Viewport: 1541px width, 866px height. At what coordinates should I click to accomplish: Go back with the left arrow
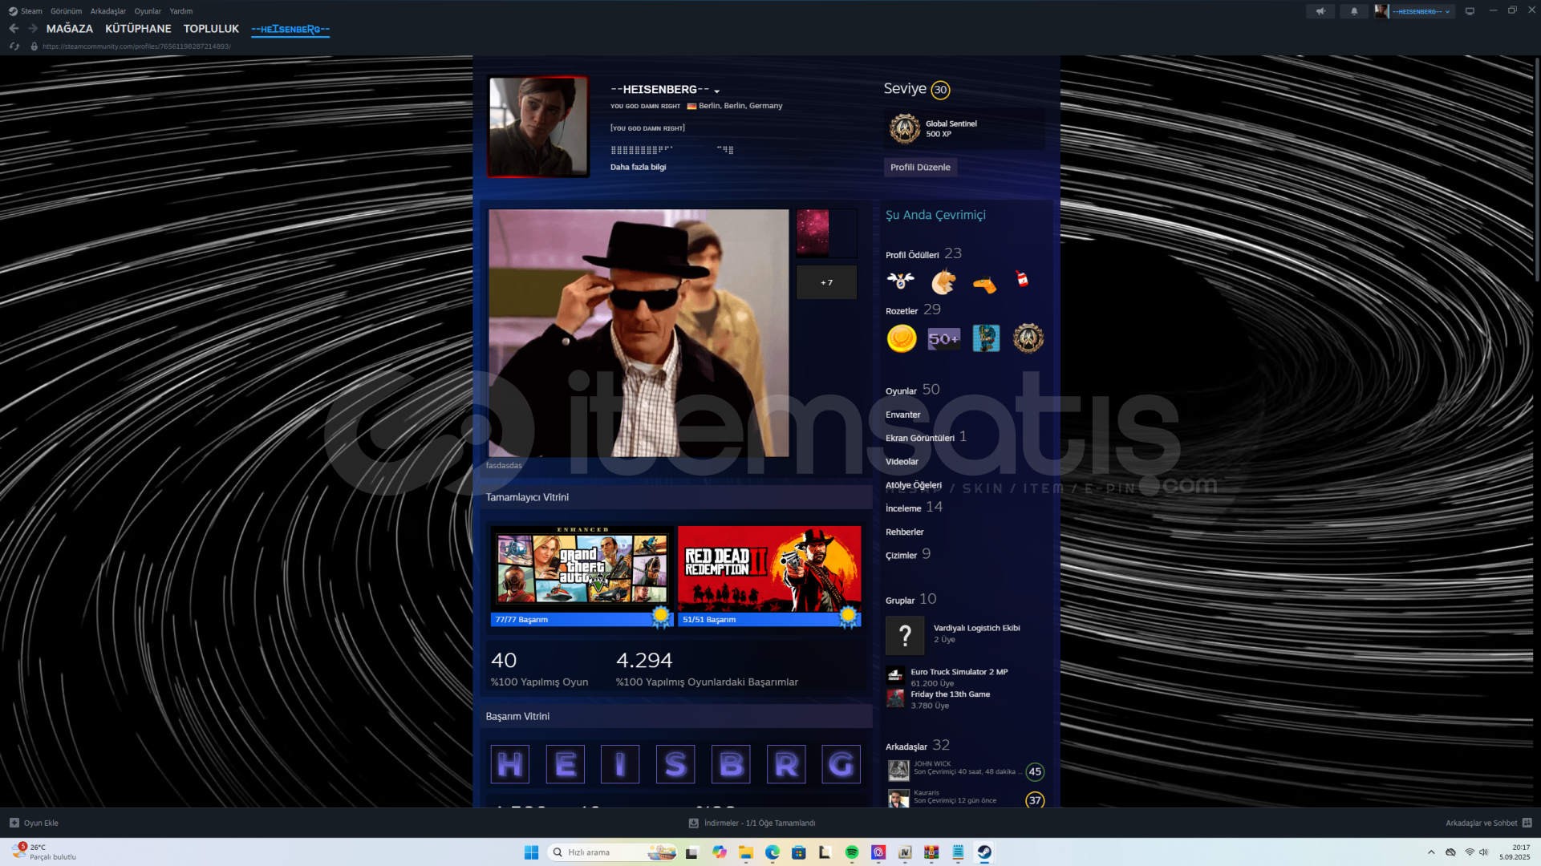(14, 28)
